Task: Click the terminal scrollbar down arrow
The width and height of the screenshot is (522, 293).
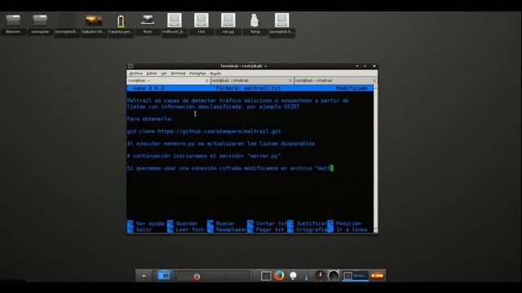Action: pos(375,230)
